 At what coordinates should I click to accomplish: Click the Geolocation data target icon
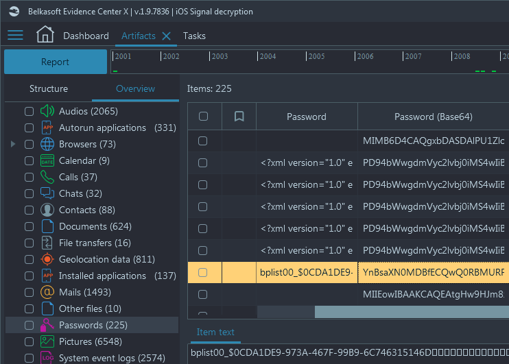(x=47, y=259)
